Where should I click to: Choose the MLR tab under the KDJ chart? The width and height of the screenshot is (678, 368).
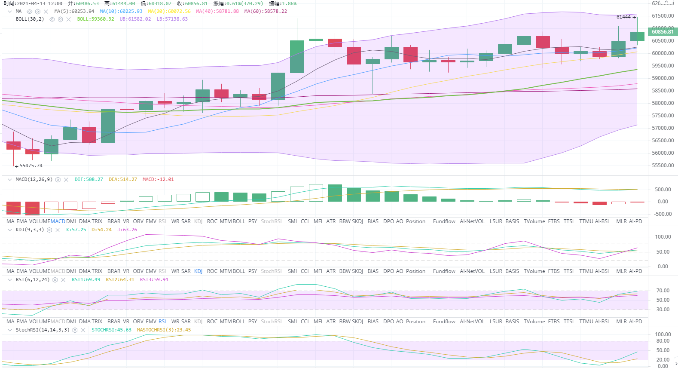621,271
